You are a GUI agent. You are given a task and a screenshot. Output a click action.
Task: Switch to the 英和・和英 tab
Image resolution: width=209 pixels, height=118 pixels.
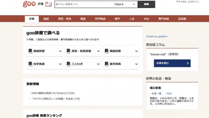tap(64, 19)
